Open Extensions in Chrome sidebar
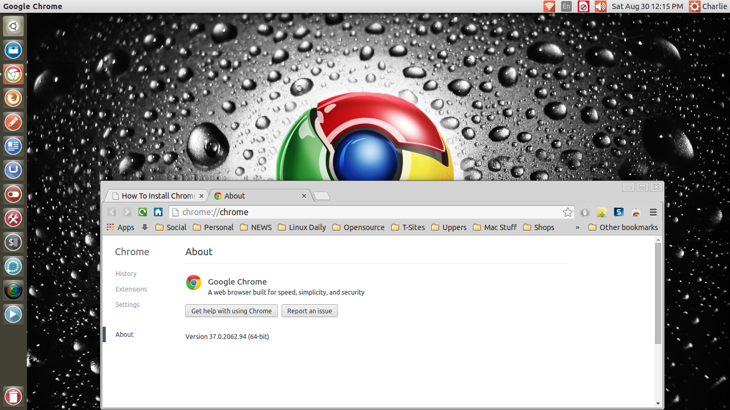This screenshot has height=410, width=730. point(131,289)
